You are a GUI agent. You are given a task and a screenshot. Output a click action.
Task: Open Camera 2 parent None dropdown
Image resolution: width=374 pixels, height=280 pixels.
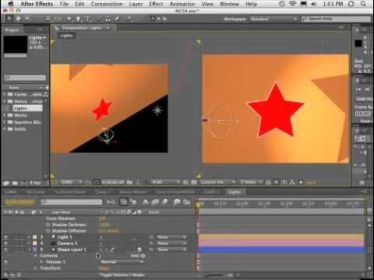tap(171, 243)
